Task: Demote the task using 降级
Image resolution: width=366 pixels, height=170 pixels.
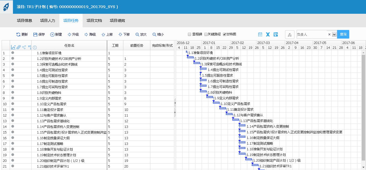Action: click(86, 35)
